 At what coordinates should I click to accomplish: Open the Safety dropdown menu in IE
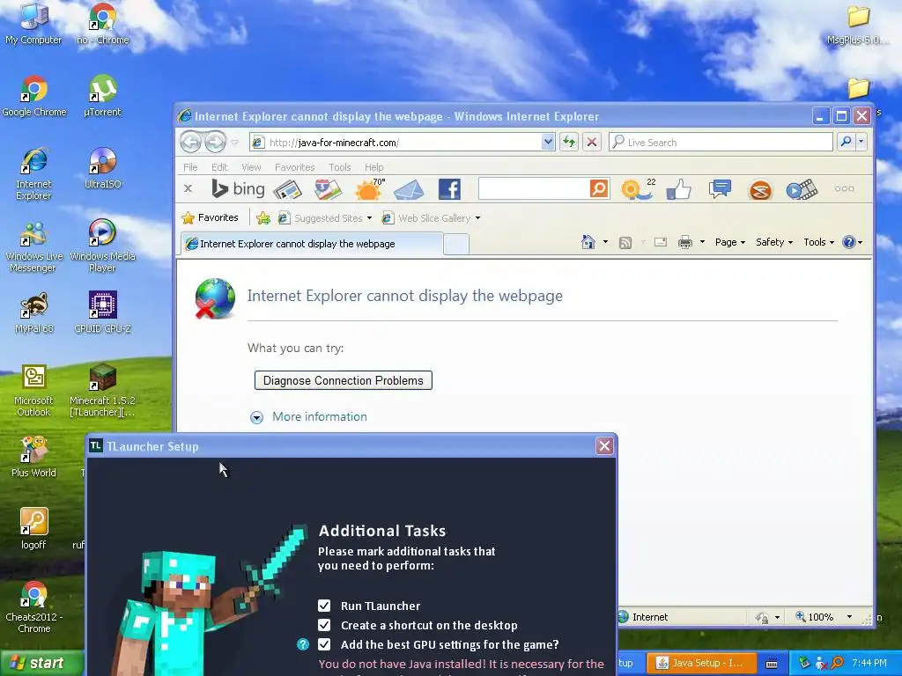pos(773,242)
